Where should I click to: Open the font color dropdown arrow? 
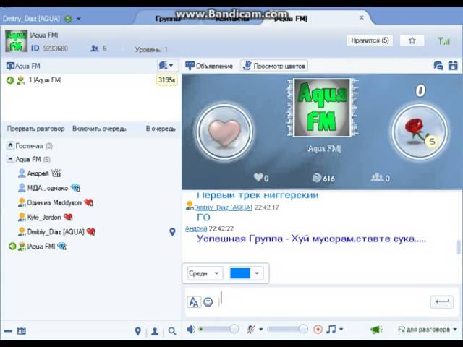click(257, 273)
